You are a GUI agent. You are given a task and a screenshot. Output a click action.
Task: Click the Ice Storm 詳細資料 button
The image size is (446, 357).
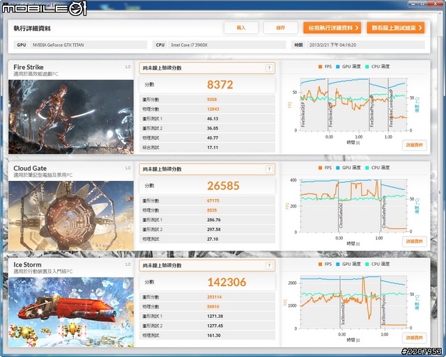coord(415,338)
